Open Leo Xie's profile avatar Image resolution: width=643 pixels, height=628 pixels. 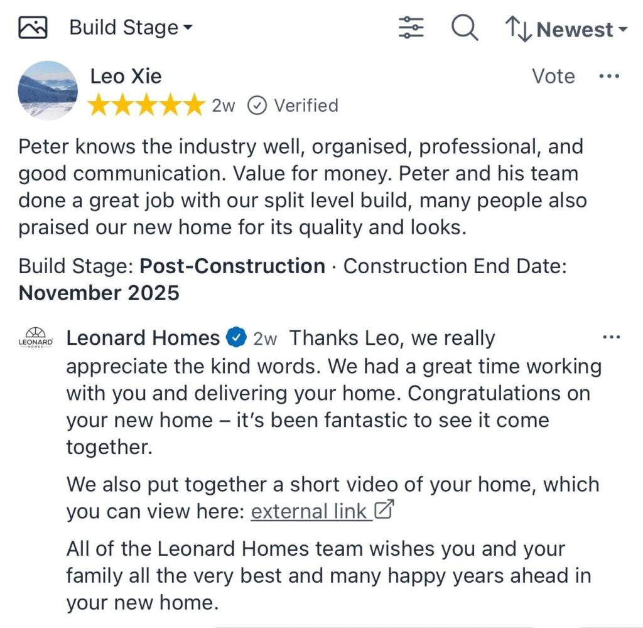[x=48, y=90]
